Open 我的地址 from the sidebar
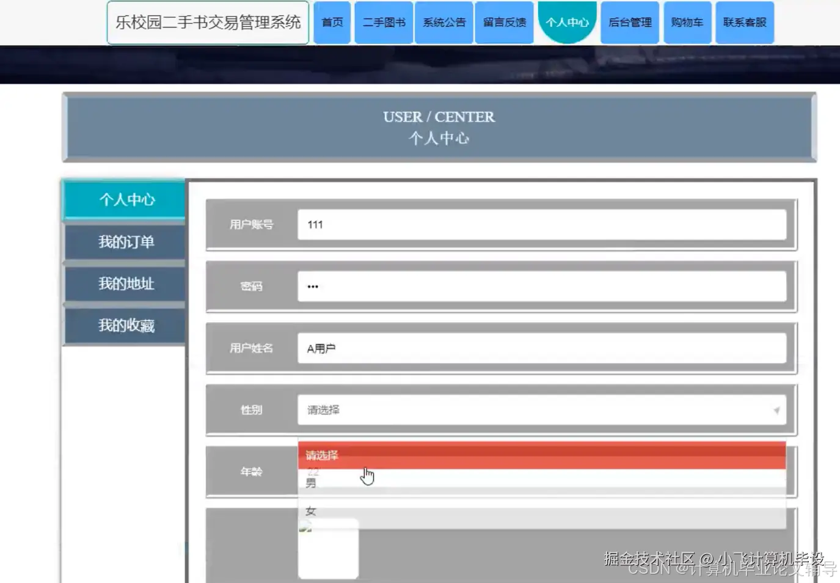This screenshot has height=583, width=840. click(125, 284)
